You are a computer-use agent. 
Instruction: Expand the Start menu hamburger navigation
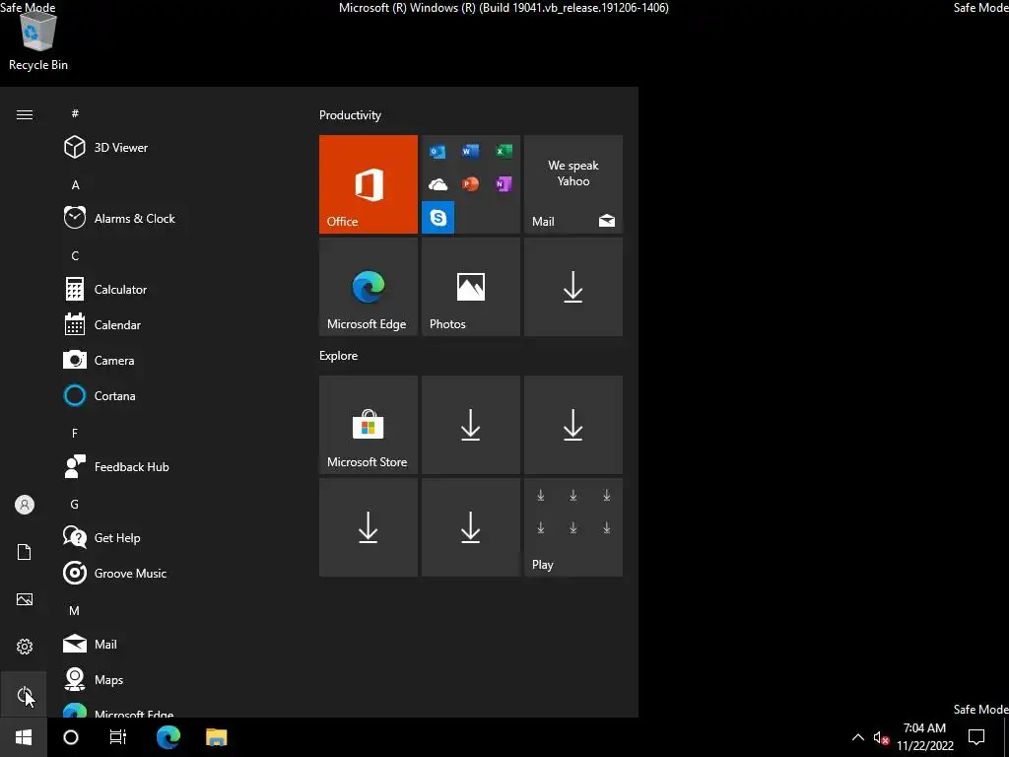pyautogui.click(x=25, y=114)
